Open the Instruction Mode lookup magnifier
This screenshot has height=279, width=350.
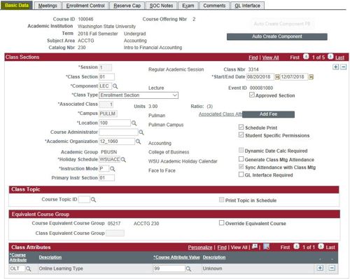click(x=112, y=169)
